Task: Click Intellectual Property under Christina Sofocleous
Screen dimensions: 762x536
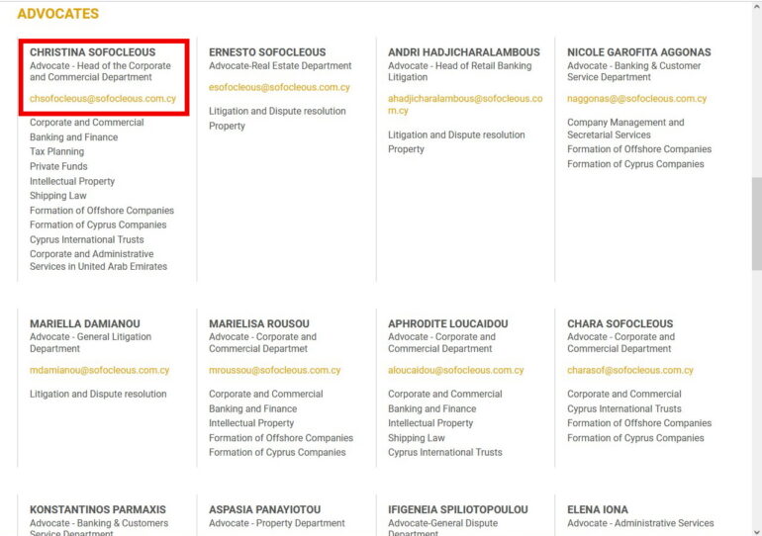Action: (72, 181)
